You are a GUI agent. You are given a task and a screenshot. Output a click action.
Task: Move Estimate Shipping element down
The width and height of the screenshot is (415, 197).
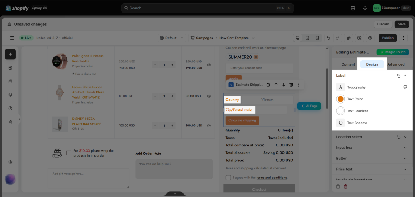click(283, 85)
